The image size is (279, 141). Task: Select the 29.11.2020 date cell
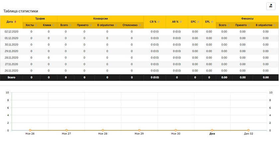pos(11,51)
